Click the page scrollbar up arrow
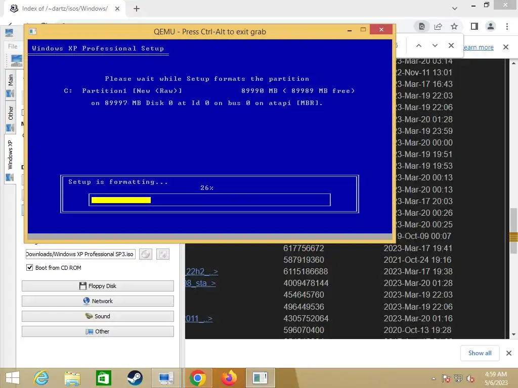The height and width of the screenshot is (388, 518). 513,63
